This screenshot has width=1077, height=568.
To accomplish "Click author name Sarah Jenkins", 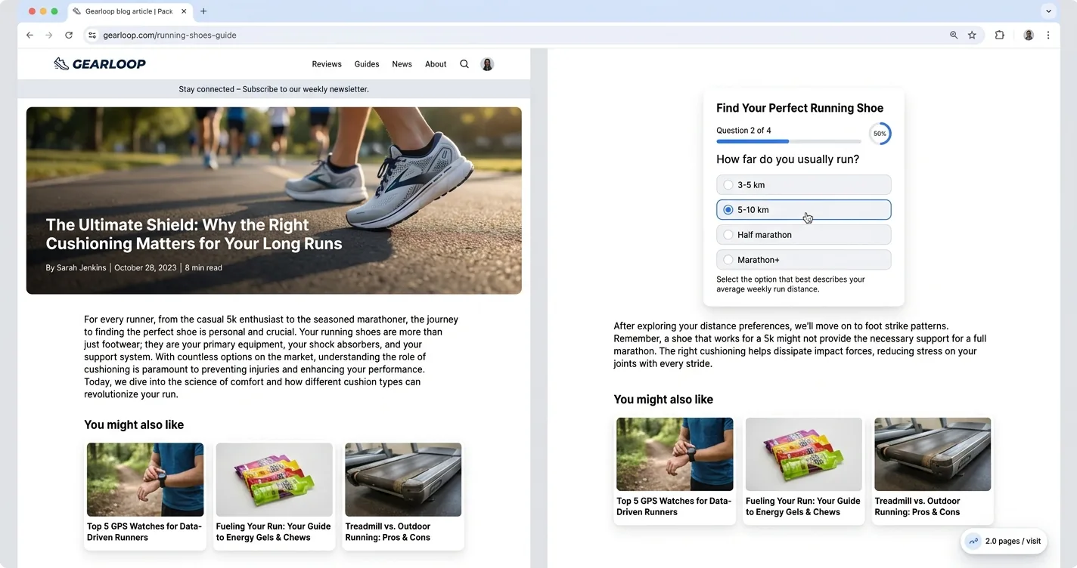I will (x=82, y=267).
